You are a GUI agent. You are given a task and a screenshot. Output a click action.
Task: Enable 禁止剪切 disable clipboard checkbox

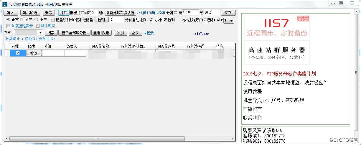(x=37, y=26)
